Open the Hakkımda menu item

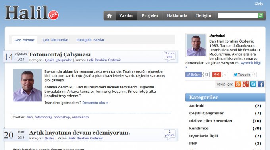click(x=177, y=15)
